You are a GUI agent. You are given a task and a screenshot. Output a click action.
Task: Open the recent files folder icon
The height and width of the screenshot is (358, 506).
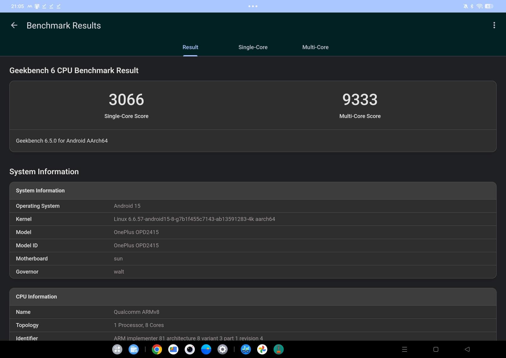[x=134, y=349]
